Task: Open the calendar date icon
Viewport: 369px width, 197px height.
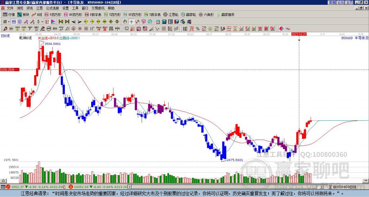Action: pos(158,22)
